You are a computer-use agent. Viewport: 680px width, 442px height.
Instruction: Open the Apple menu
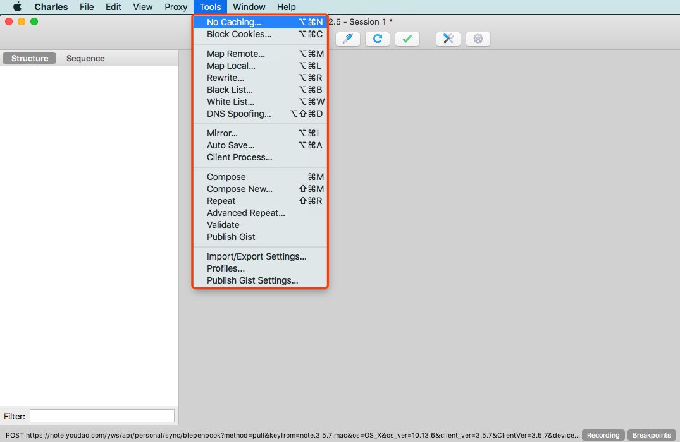[17, 7]
